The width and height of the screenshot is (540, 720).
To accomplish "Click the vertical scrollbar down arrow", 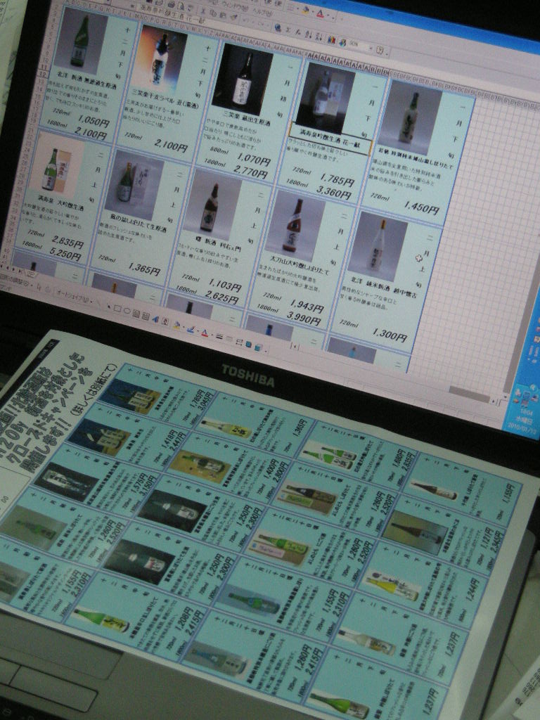I will (x=506, y=397).
